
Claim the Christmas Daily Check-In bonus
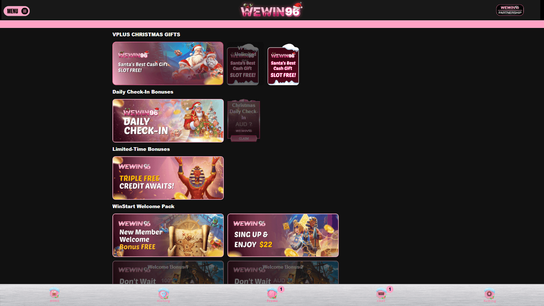pos(244,138)
